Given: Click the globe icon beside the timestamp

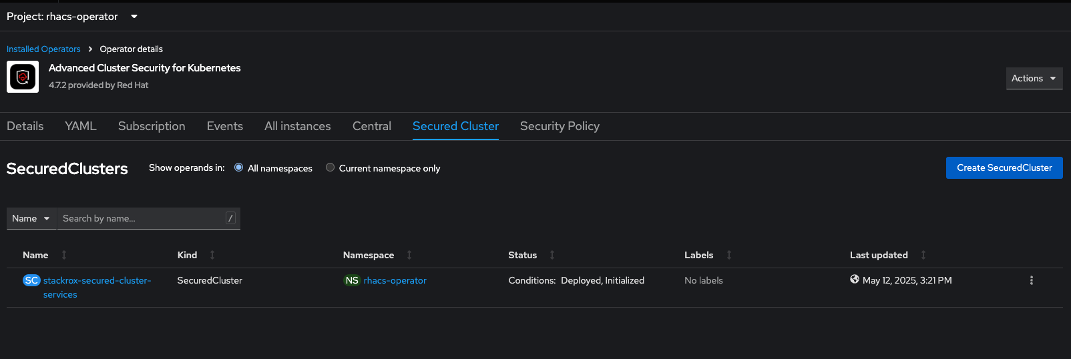Looking at the screenshot, I should 855,280.
